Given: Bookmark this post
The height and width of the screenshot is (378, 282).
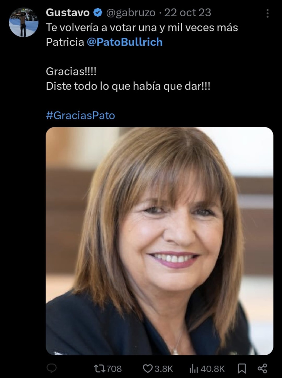Looking at the screenshot, I should pyautogui.click(x=241, y=368).
